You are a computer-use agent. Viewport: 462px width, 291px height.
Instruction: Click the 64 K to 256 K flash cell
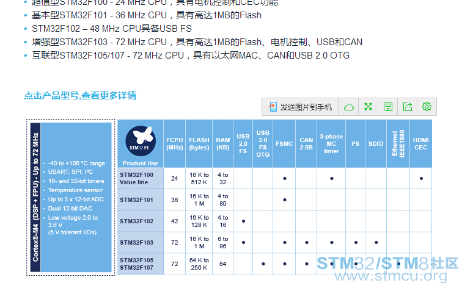[199, 264]
